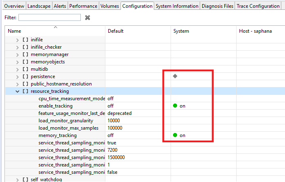Click the memorymanager section bracket icon
This screenshot has width=285, height=182.
click(x=25, y=54)
